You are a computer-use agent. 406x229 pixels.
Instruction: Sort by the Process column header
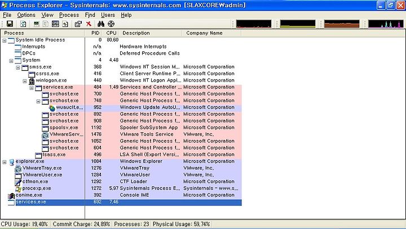point(42,33)
